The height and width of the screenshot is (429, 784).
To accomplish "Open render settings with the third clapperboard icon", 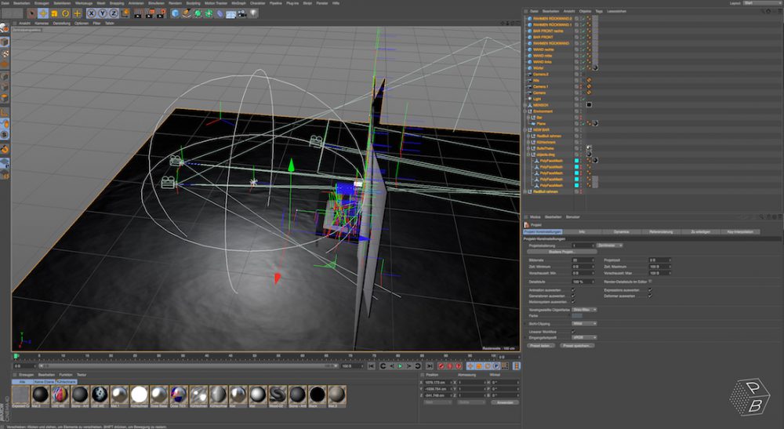I will (x=161, y=13).
